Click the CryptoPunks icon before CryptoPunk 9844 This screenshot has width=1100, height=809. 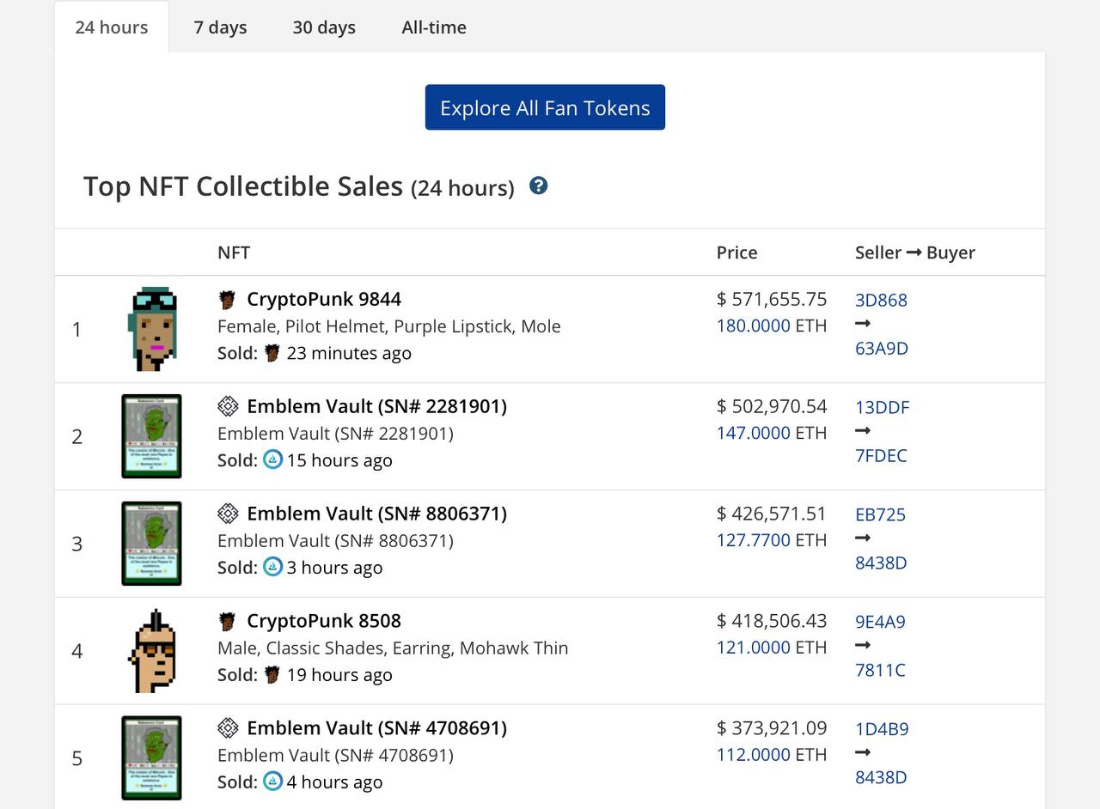coord(227,299)
